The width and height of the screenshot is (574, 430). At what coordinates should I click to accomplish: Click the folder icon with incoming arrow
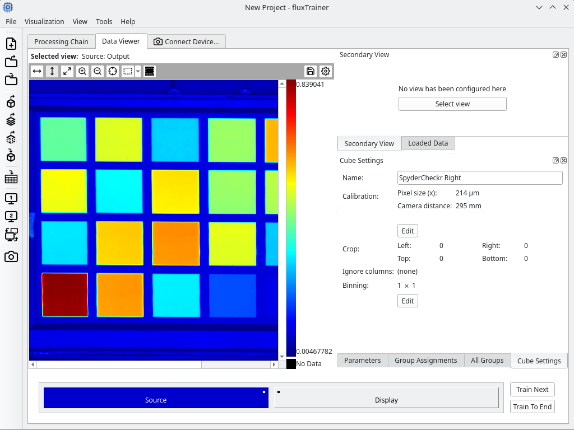click(x=11, y=80)
